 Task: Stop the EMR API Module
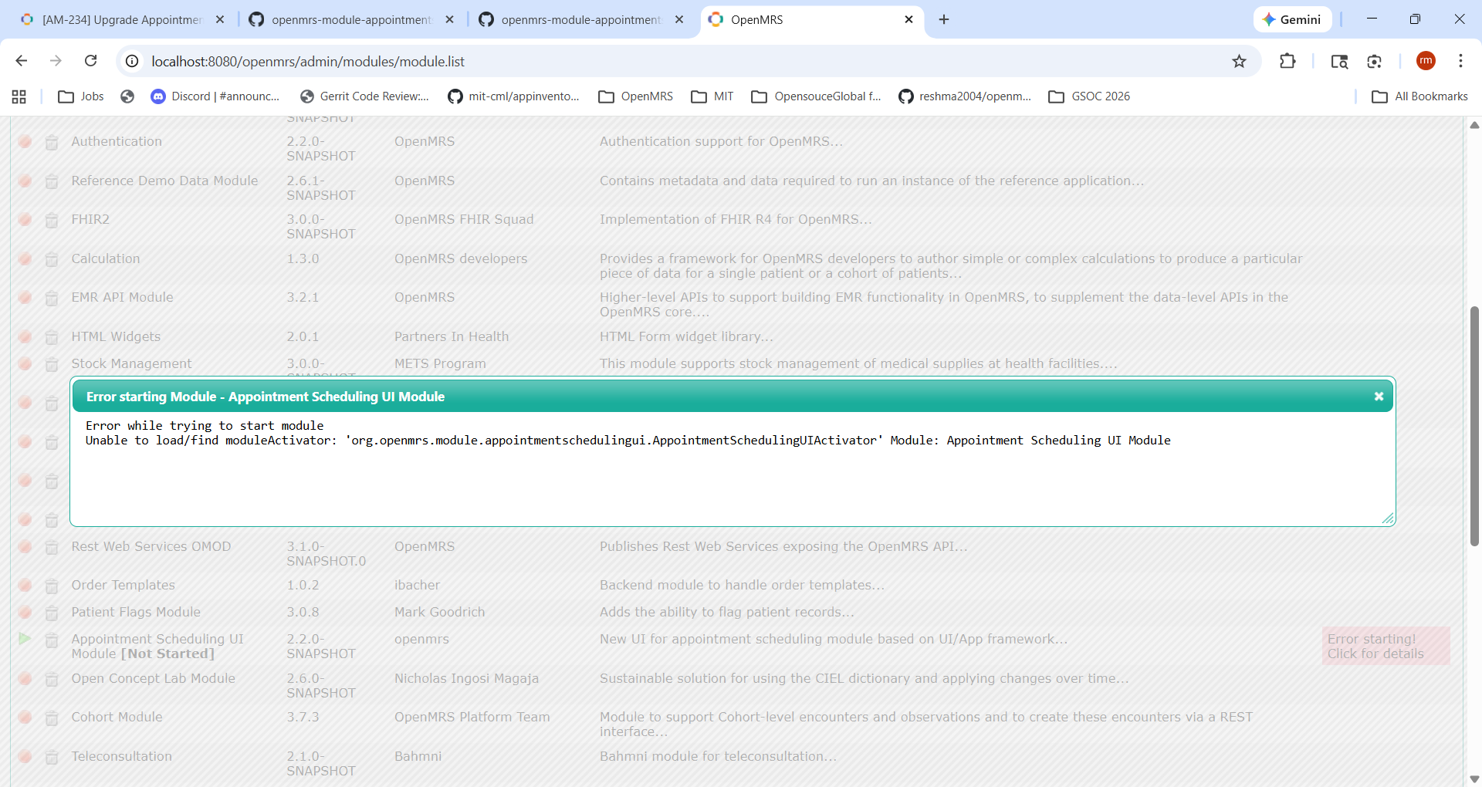click(25, 298)
